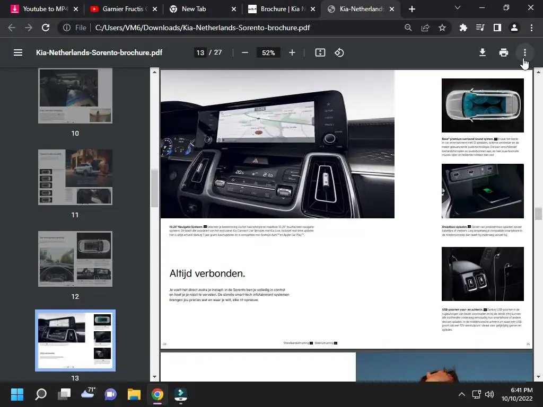Close the Kia-Netherlands tab
Image resolution: width=543 pixels, height=407 pixels.
coord(392,9)
